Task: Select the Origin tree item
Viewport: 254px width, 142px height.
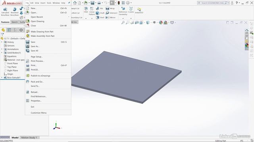Action: pyautogui.click(x=8, y=74)
